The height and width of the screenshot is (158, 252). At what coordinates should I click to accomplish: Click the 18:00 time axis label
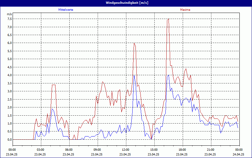pos(182,149)
